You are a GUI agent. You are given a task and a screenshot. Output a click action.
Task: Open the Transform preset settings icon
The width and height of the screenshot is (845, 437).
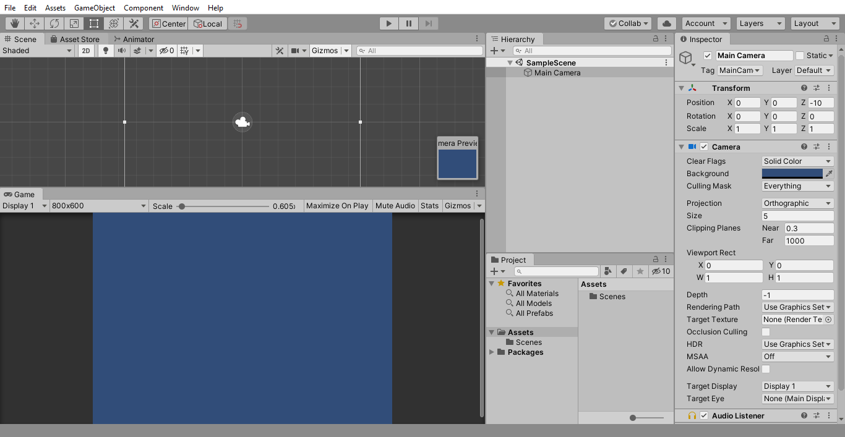pos(817,88)
